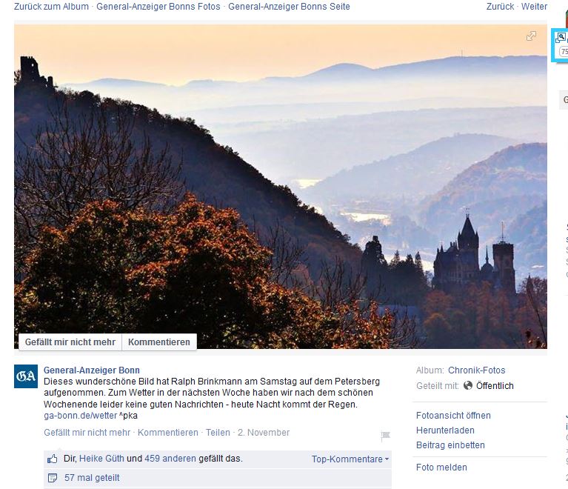Choose 'Beitrag einbetten' option
Screen dimensions: 568x489
[450, 445]
